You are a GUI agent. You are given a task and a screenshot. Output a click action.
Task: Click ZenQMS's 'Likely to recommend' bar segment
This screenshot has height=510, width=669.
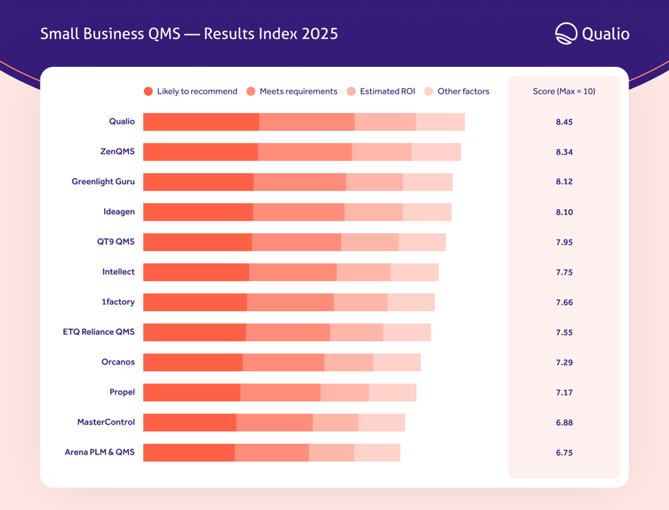pyautogui.click(x=201, y=152)
